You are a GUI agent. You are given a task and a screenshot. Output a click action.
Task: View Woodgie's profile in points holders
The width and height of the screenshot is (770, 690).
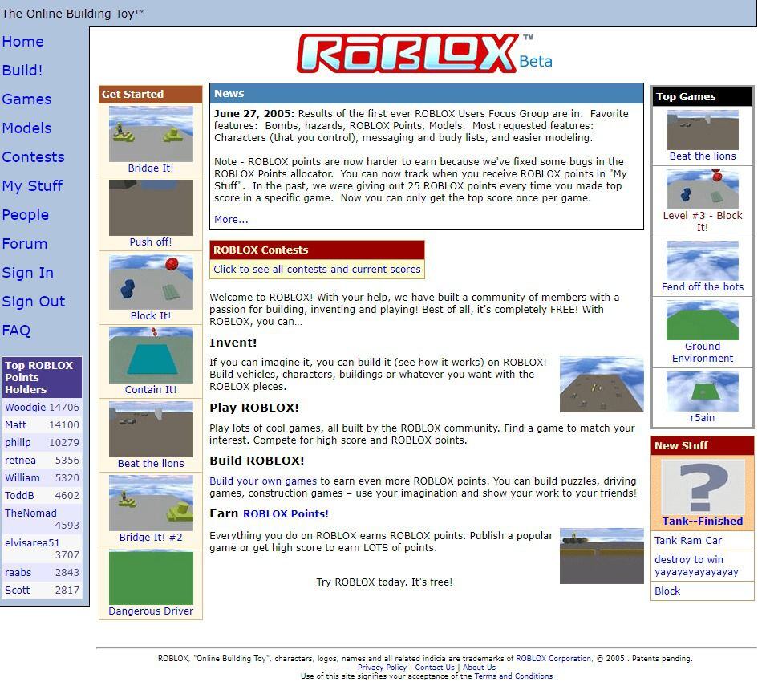pos(26,408)
